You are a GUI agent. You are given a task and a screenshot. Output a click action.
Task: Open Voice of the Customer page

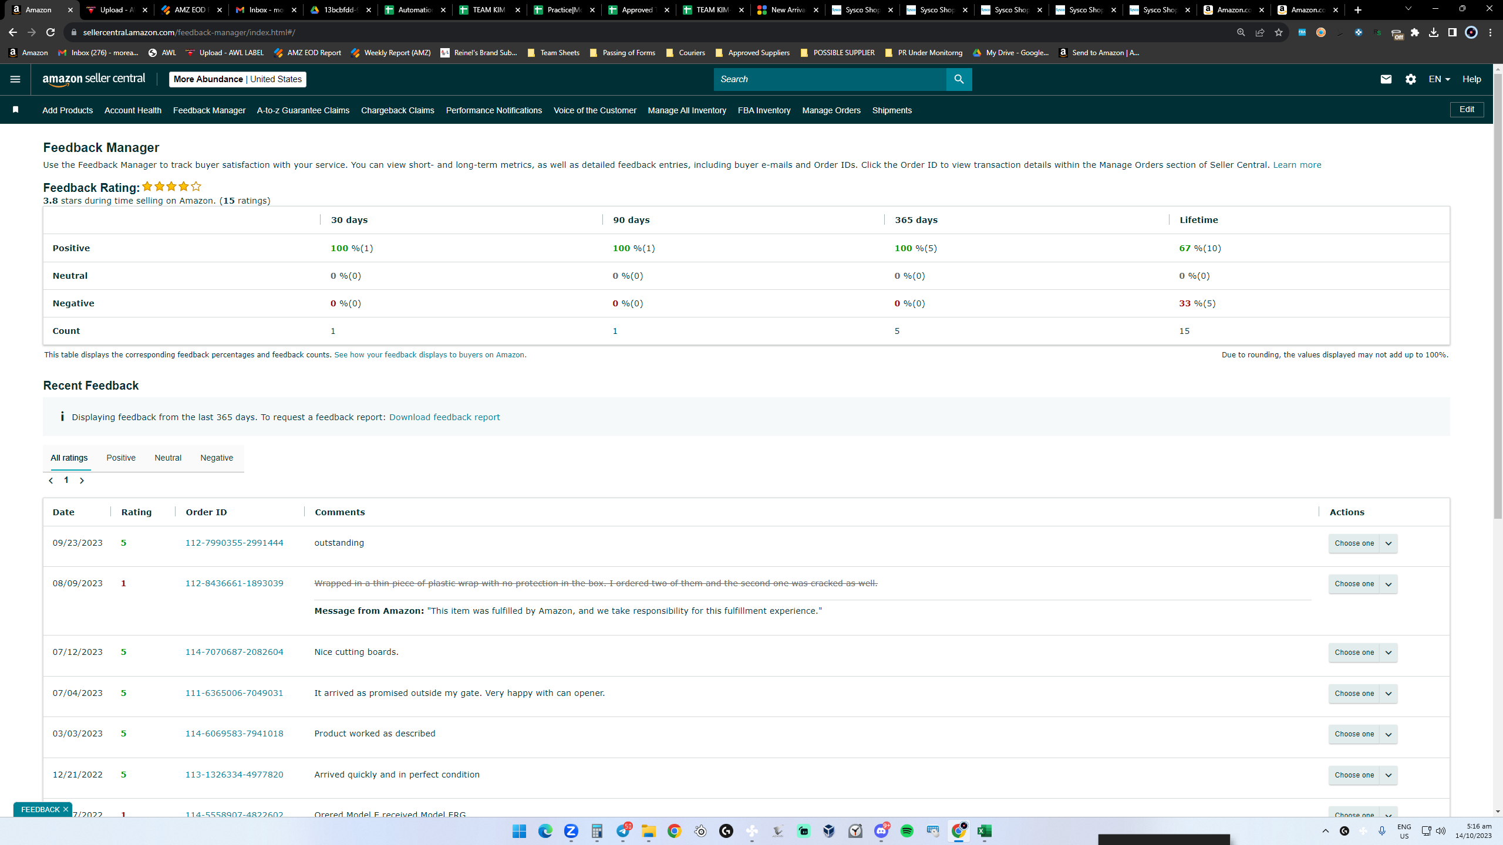(595, 110)
